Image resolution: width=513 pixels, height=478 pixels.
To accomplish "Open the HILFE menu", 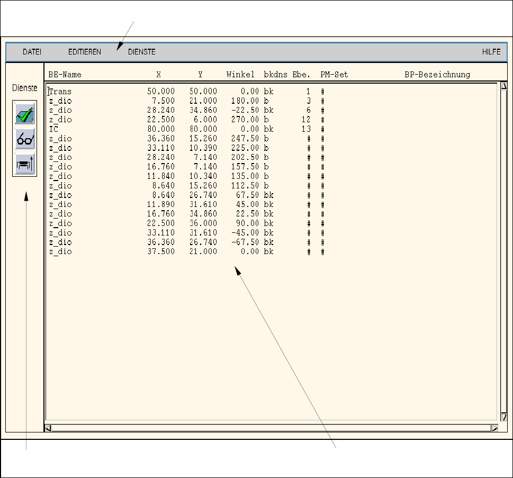I will click(x=491, y=52).
